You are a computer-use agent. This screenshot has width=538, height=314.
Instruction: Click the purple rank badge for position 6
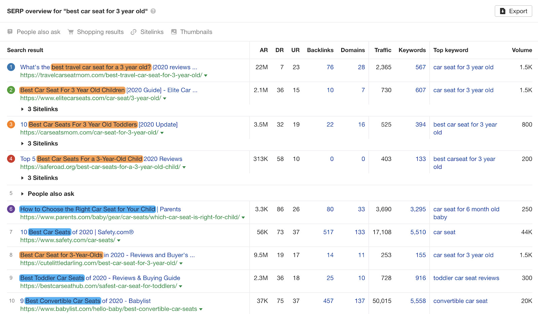click(x=11, y=209)
